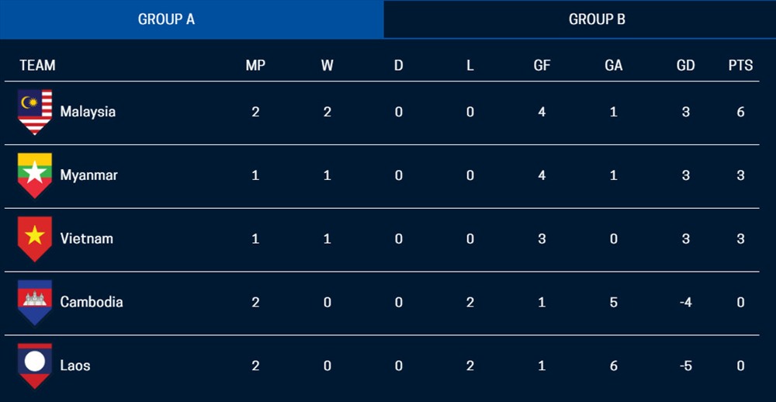The height and width of the screenshot is (402, 776).
Task: Open the Laos team name link
Action: [75, 366]
